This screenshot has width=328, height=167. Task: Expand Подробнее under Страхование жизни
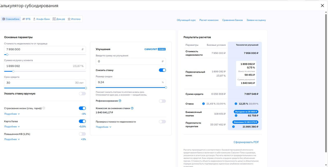tap(12, 114)
